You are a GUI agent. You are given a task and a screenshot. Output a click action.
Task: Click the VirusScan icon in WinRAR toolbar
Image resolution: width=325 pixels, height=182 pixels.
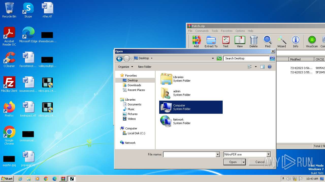pos(312,41)
